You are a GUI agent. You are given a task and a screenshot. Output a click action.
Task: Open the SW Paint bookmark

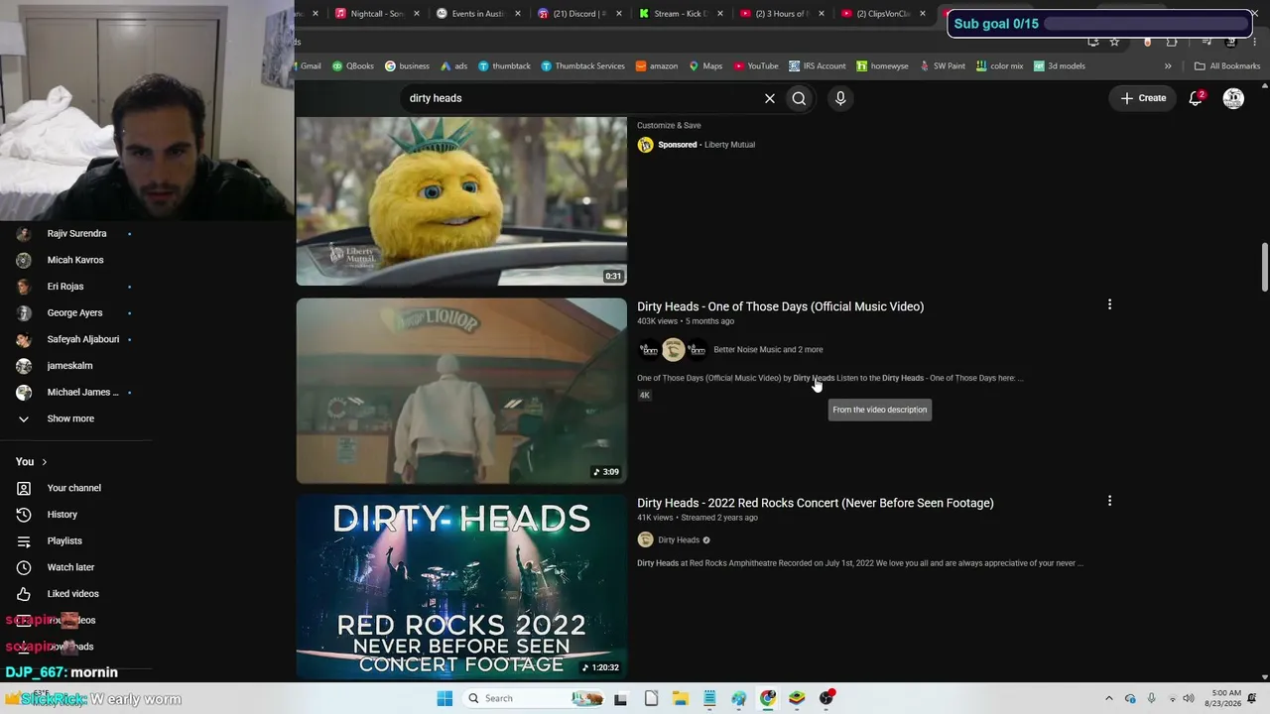pos(943,66)
